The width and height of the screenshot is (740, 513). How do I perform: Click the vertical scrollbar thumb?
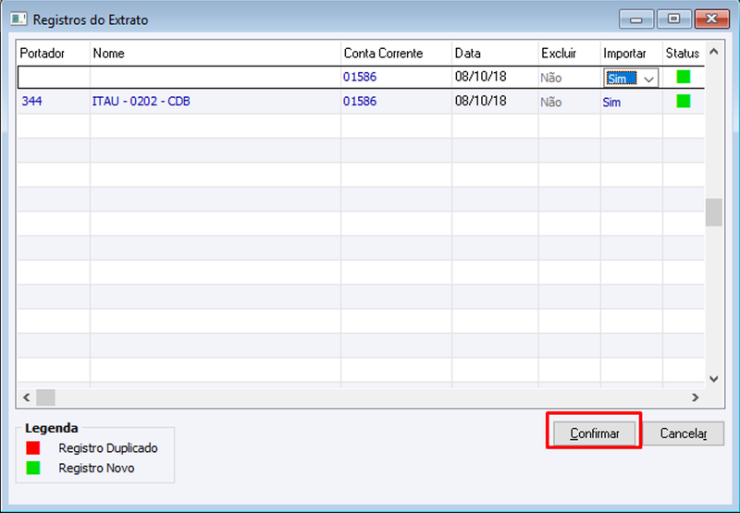tap(713, 213)
